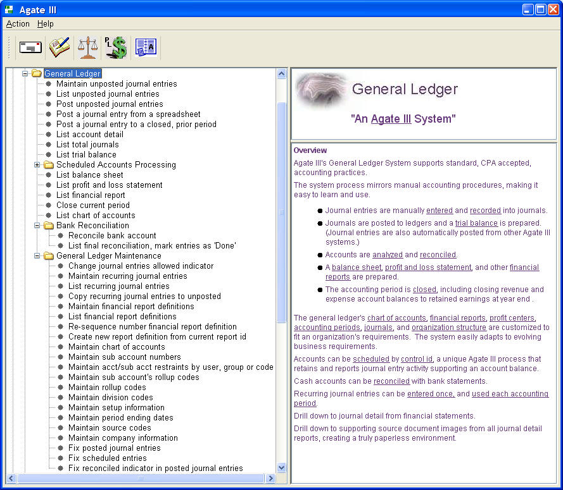Select 'Fix posted journal entries'
The height and width of the screenshot is (490, 563).
114,448
